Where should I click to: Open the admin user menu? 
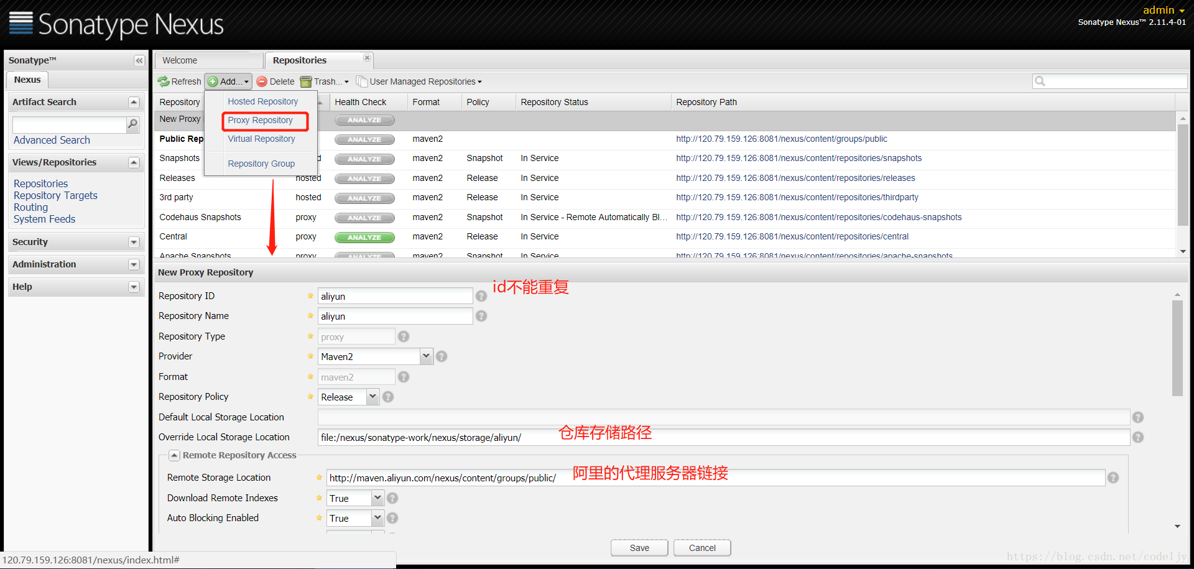click(1164, 10)
